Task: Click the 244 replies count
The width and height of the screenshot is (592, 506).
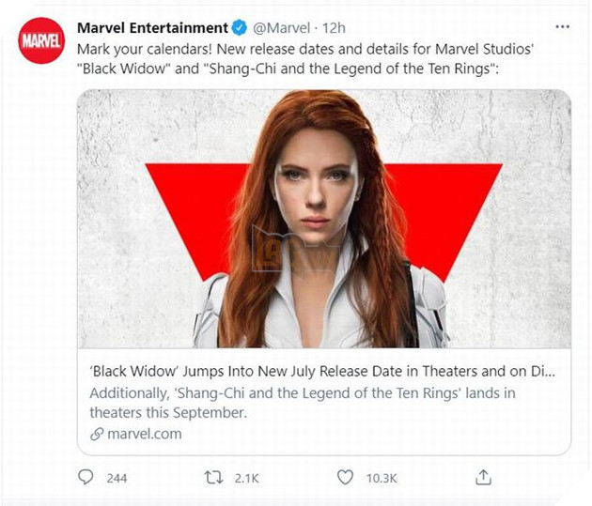Action: tap(117, 479)
